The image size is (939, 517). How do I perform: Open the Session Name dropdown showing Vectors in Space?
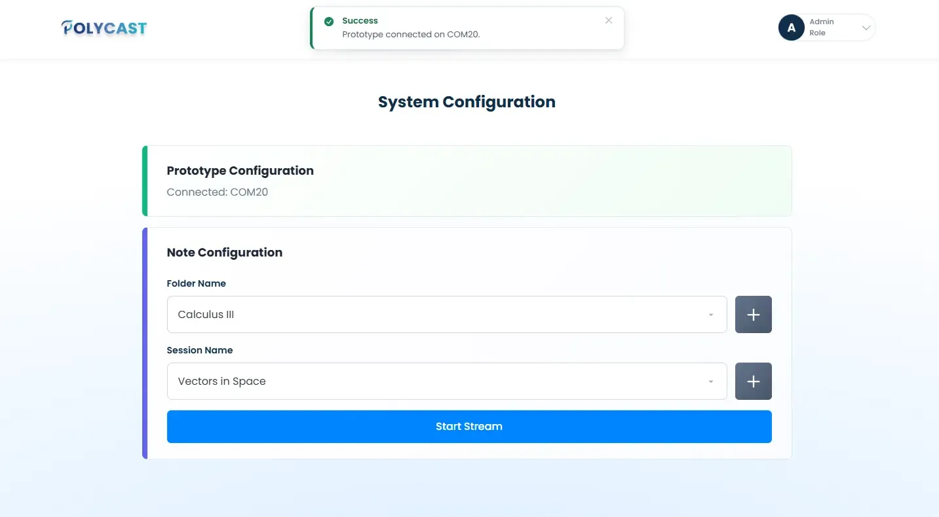447,381
